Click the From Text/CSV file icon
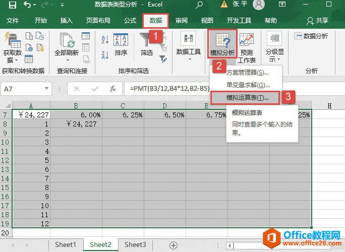345x252 pixels. 29,36
